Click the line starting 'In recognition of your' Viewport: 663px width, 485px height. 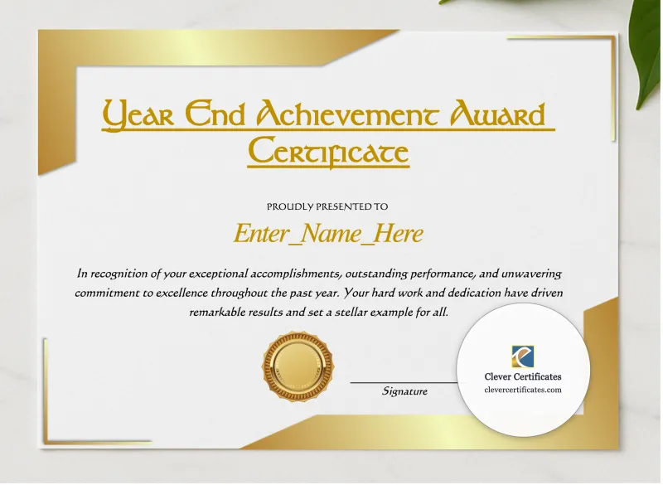[320, 274]
